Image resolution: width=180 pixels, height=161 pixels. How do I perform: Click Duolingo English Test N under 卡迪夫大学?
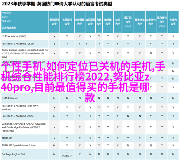pyautogui.click(x=173, y=154)
